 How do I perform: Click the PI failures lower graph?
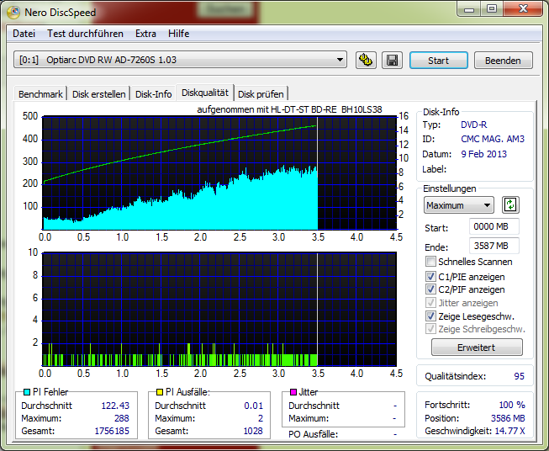tap(219, 309)
